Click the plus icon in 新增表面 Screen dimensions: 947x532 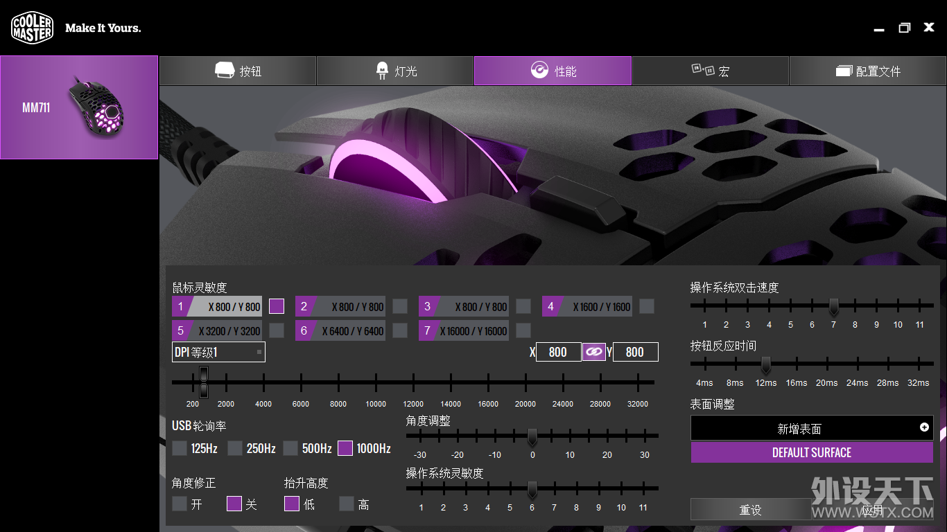[924, 427]
